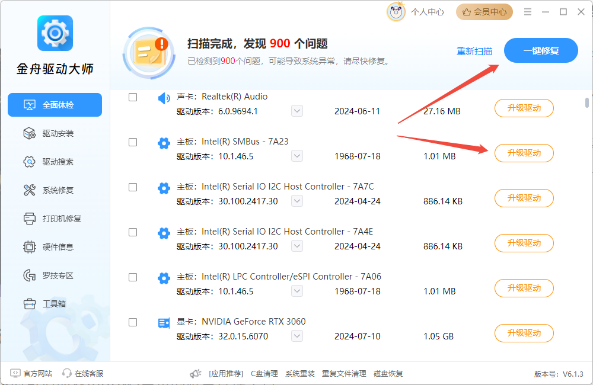Tick the checkbox for Realtek(R) Audio
593x385 pixels.
click(x=133, y=97)
